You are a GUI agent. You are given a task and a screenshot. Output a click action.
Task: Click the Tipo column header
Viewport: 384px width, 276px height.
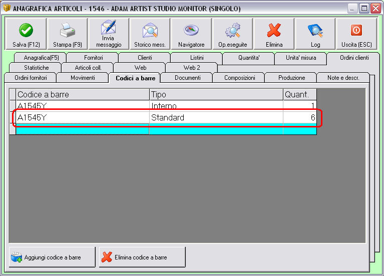(216, 94)
